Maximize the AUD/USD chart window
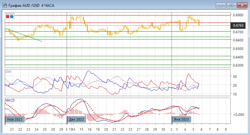This screenshot has width=250, height=135. [231, 5]
